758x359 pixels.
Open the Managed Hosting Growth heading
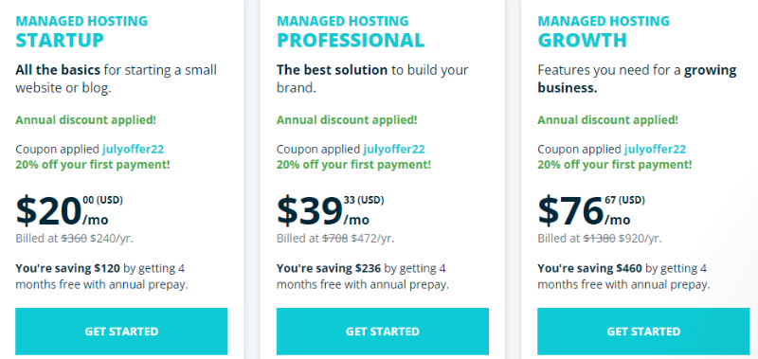(604, 32)
